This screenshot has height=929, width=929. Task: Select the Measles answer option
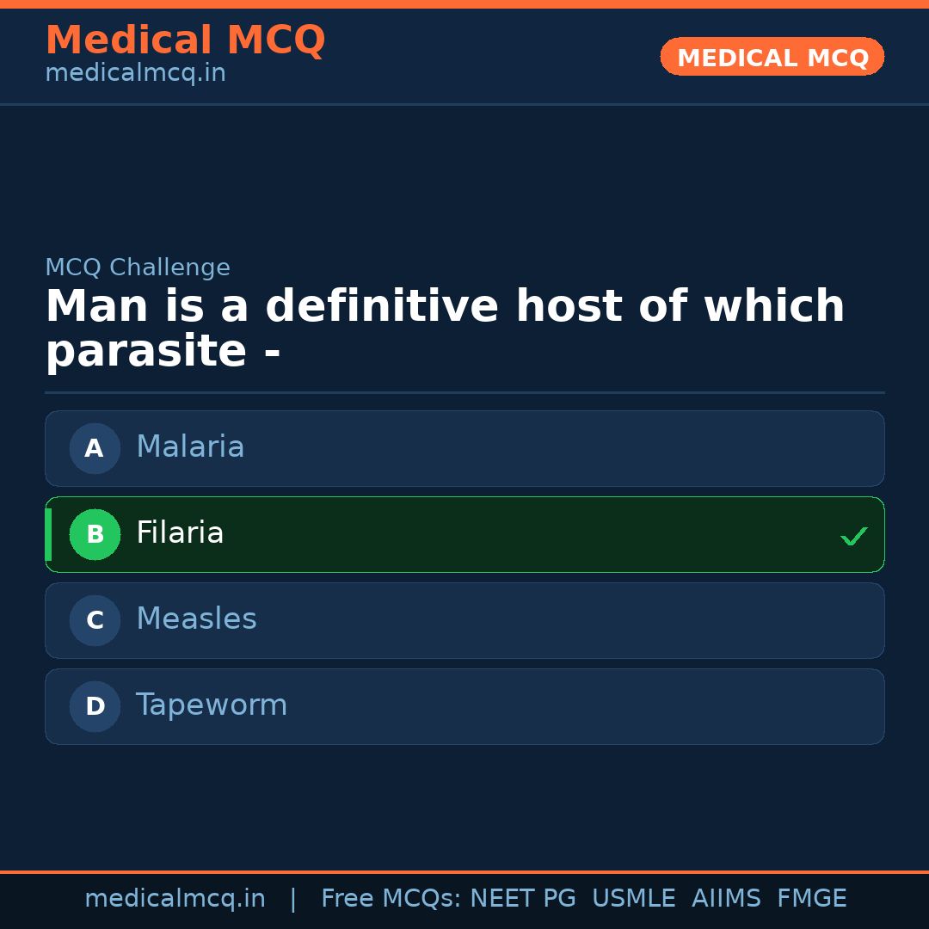pos(464,620)
